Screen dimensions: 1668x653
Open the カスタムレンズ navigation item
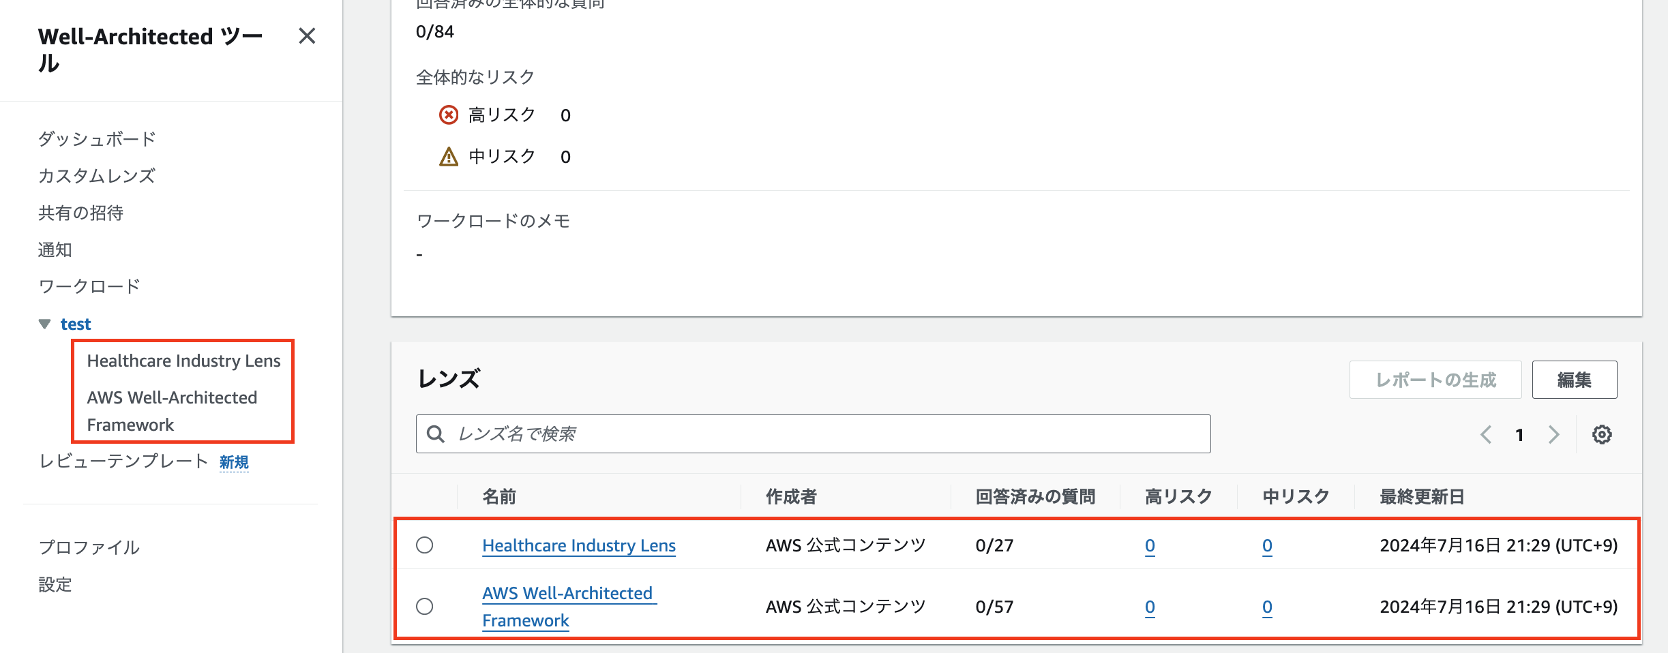point(97,176)
